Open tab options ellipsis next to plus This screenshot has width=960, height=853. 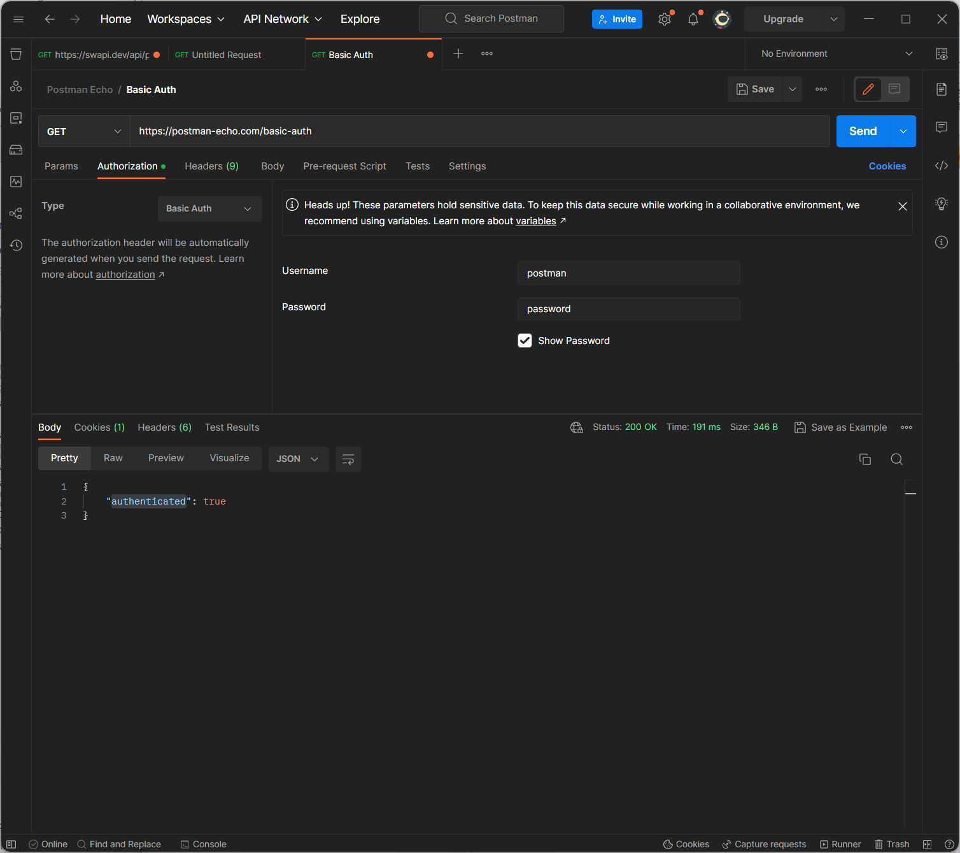click(487, 54)
